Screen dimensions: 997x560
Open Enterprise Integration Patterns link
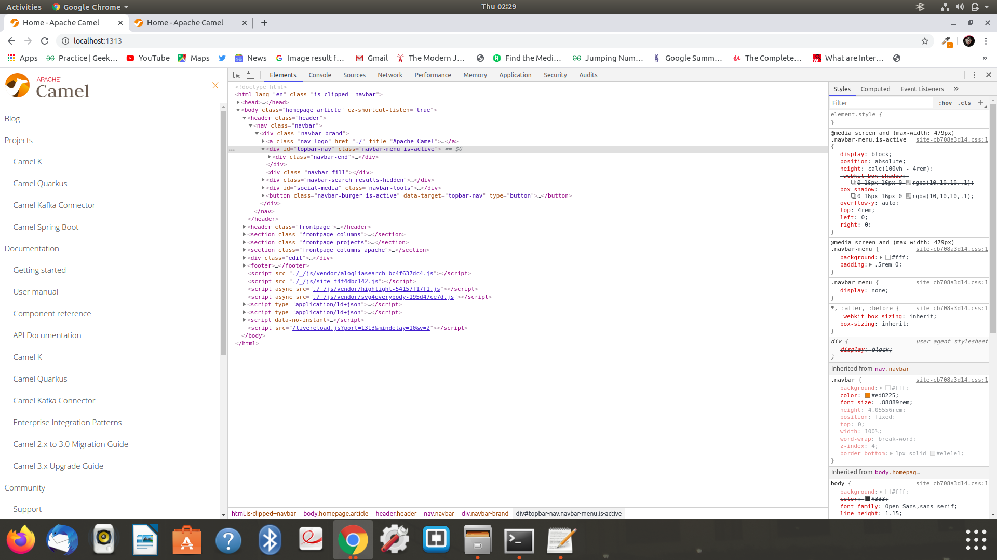(x=68, y=422)
